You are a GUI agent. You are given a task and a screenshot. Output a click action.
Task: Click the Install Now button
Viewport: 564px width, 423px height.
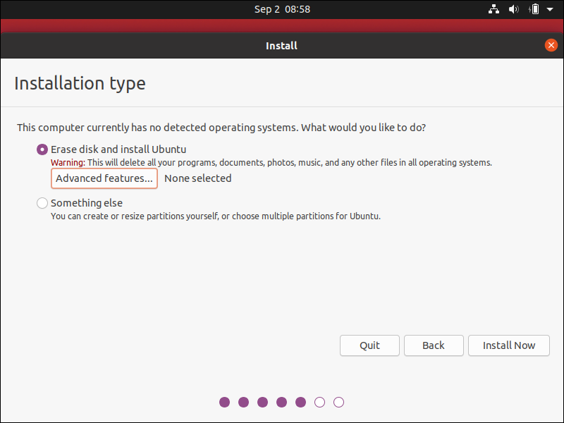(x=508, y=345)
